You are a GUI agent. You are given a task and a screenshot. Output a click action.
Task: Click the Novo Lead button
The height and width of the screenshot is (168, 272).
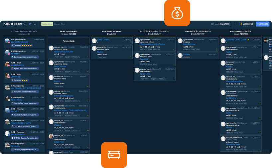click(262, 24)
